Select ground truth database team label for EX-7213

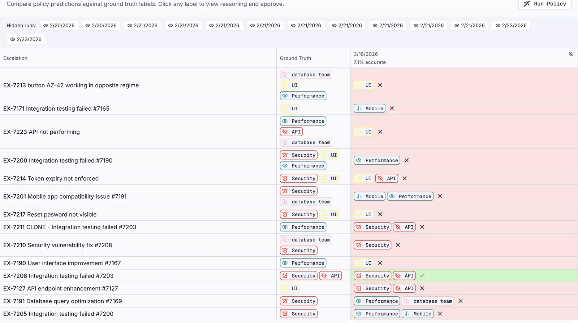306,75
